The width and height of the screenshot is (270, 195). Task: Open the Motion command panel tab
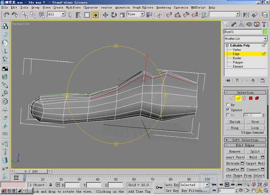coord(249,24)
